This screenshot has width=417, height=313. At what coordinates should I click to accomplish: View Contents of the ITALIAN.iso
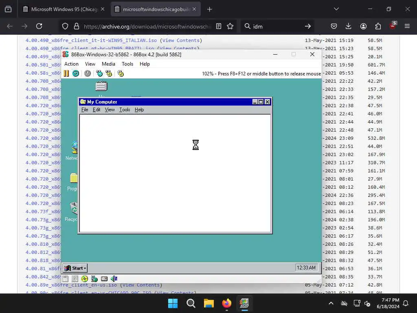(x=181, y=40)
